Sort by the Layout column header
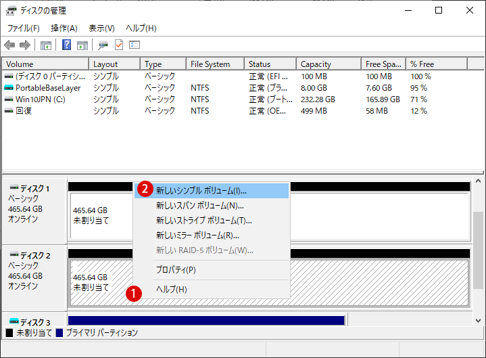 (114, 64)
